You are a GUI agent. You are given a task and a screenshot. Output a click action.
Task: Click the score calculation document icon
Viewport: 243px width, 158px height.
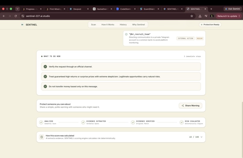click(x=42, y=137)
